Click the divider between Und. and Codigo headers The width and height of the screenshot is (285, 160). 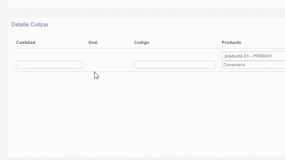click(x=131, y=43)
